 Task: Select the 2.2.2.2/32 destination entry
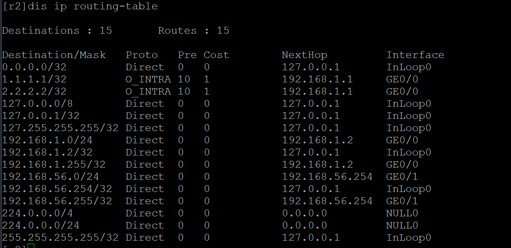(34, 92)
